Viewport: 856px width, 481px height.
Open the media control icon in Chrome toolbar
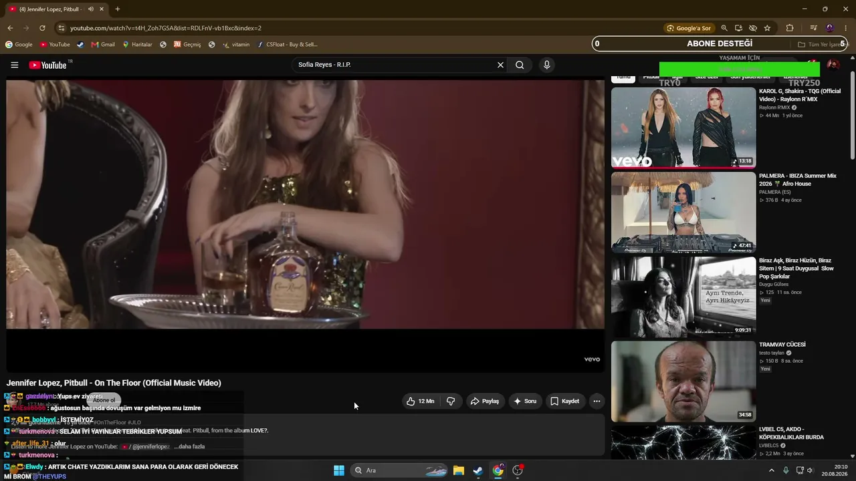point(814,28)
